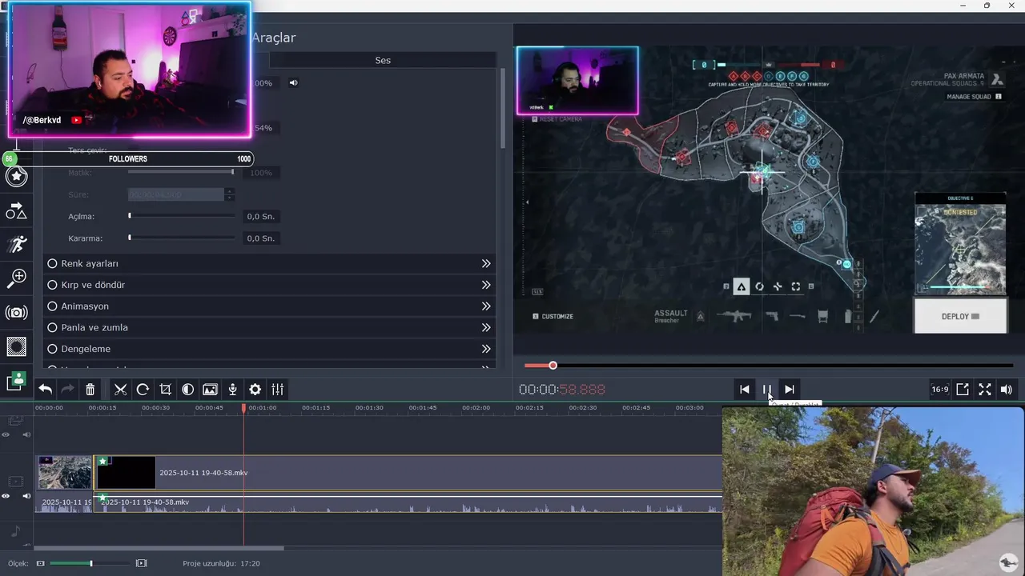The width and height of the screenshot is (1025, 576).
Task: Click the picture overlay tool icon
Action: coord(210,390)
